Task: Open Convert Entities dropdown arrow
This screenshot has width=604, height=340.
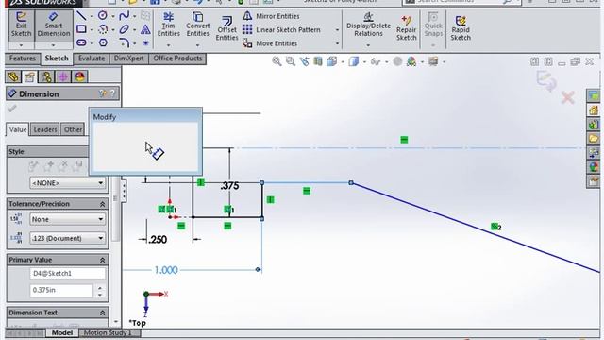Action: [197, 45]
